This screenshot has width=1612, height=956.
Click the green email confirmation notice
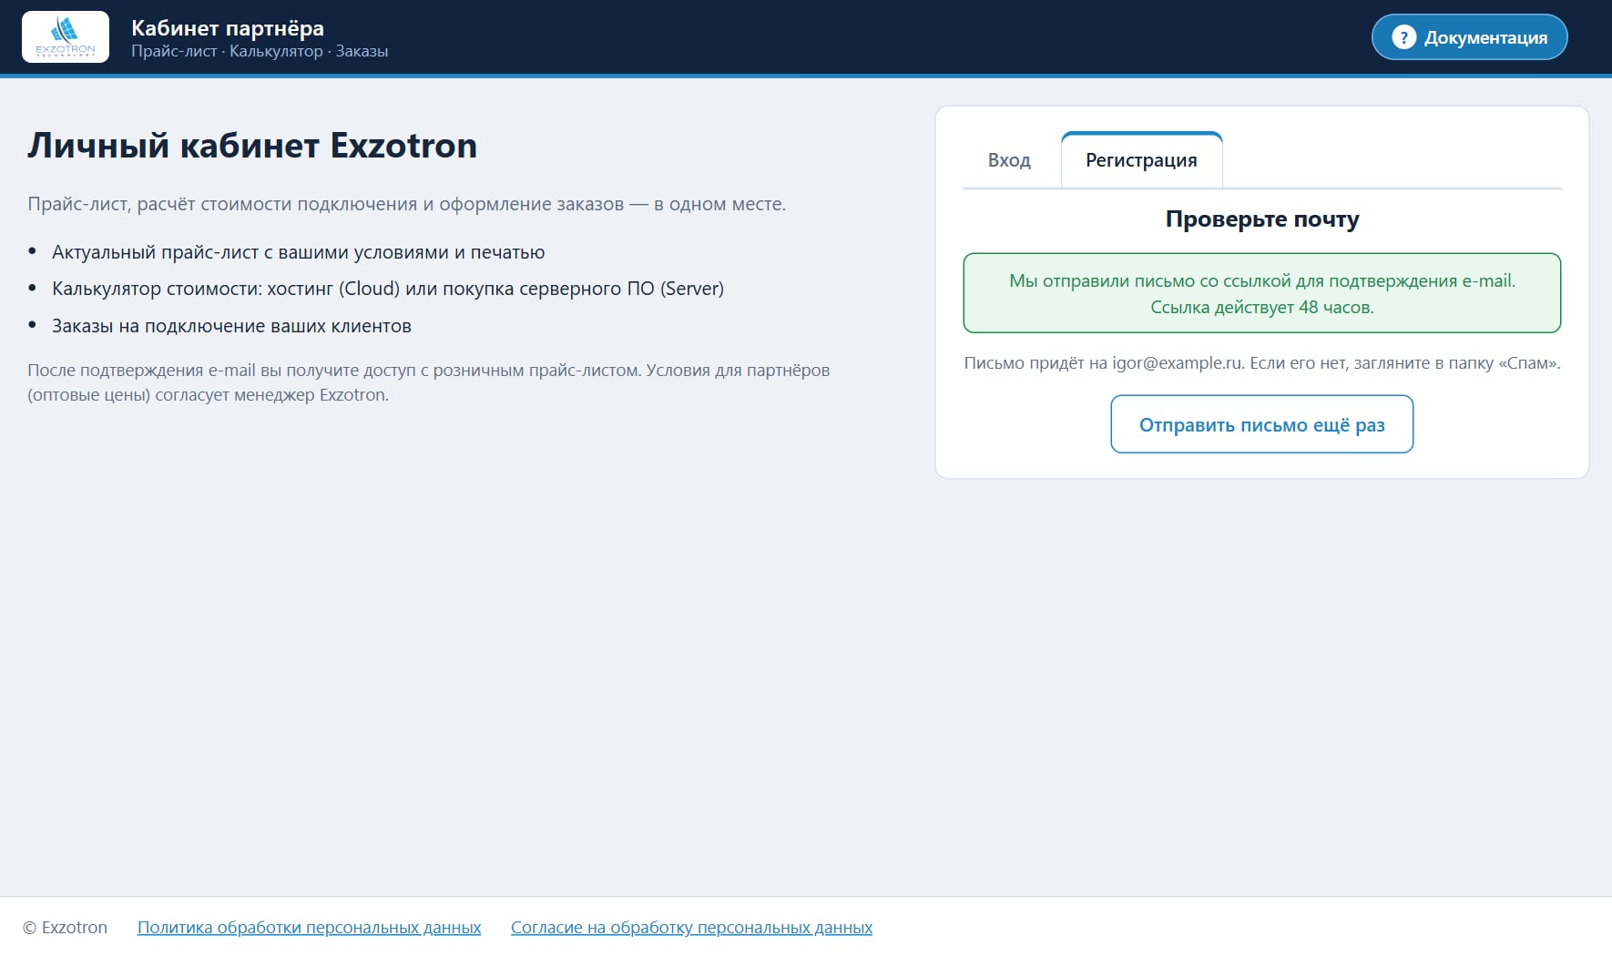click(1261, 293)
